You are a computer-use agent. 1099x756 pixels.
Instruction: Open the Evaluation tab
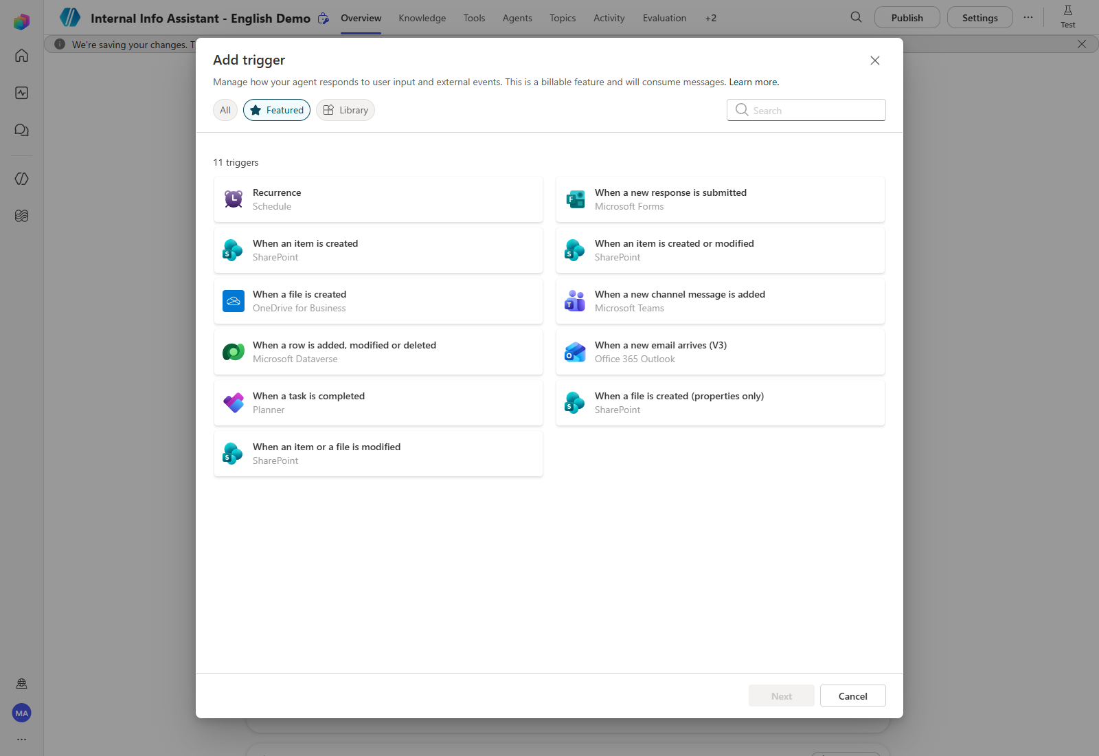[x=665, y=18]
